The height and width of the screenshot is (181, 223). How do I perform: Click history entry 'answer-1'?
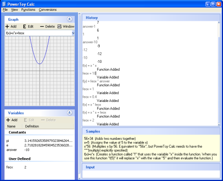(89, 27)
